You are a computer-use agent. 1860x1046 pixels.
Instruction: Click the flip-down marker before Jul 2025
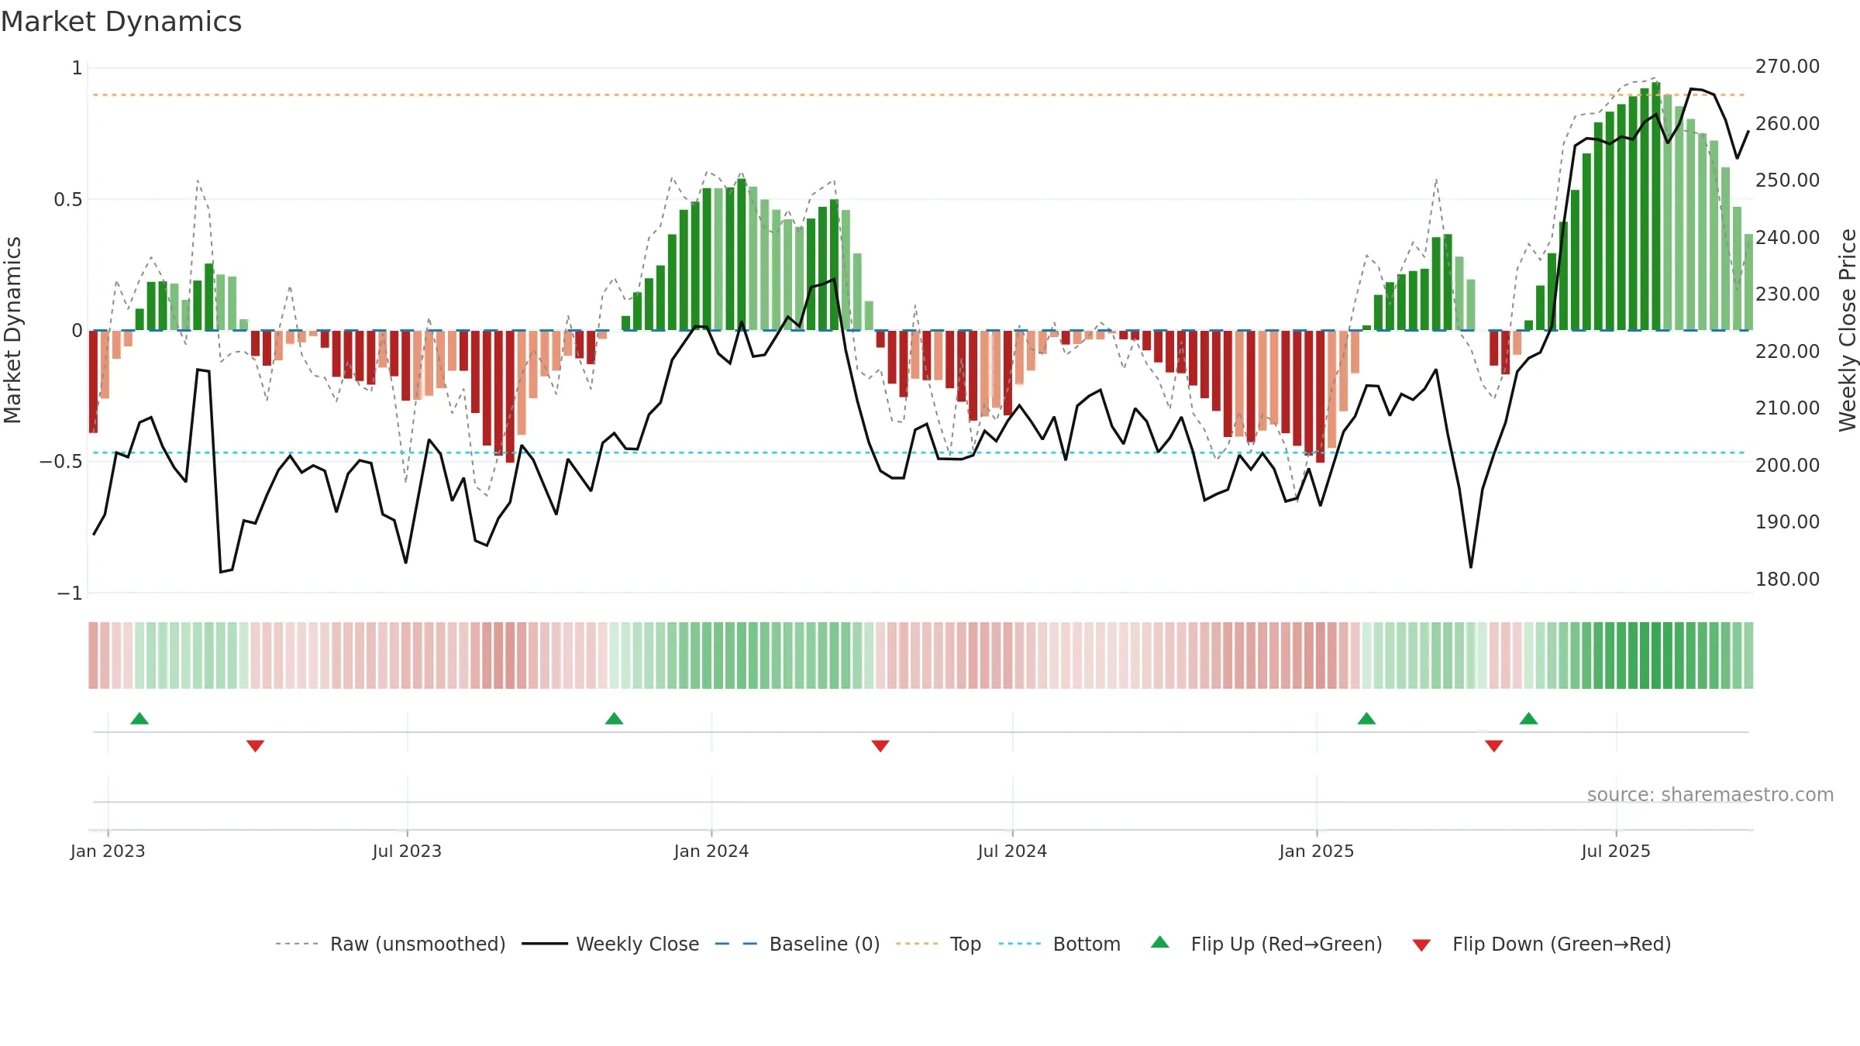coord(1494,745)
